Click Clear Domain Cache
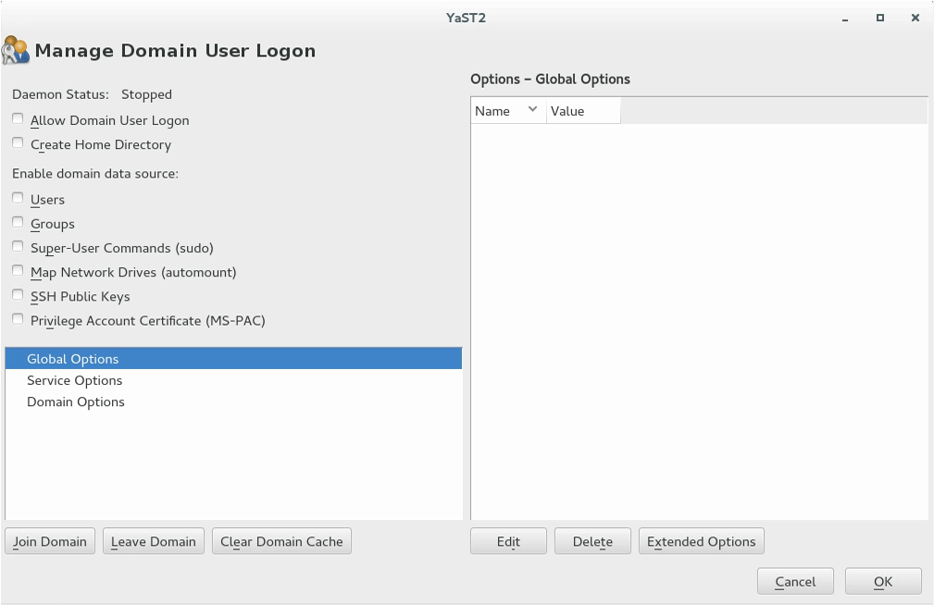The height and width of the screenshot is (605, 934). (x=280, y=540)
